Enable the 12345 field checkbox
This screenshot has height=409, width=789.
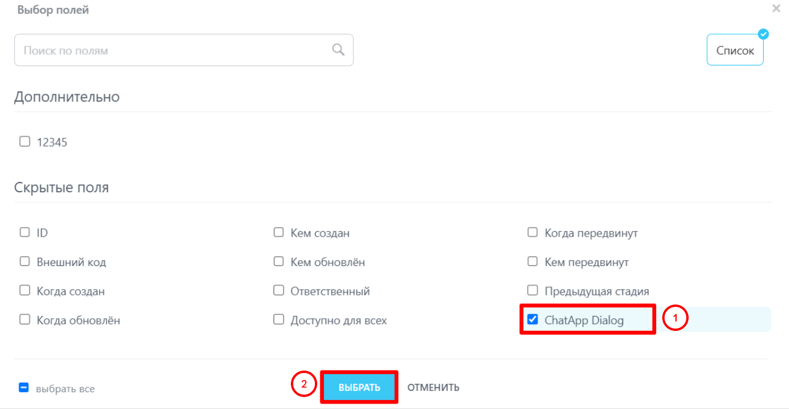tap(25, 142)
